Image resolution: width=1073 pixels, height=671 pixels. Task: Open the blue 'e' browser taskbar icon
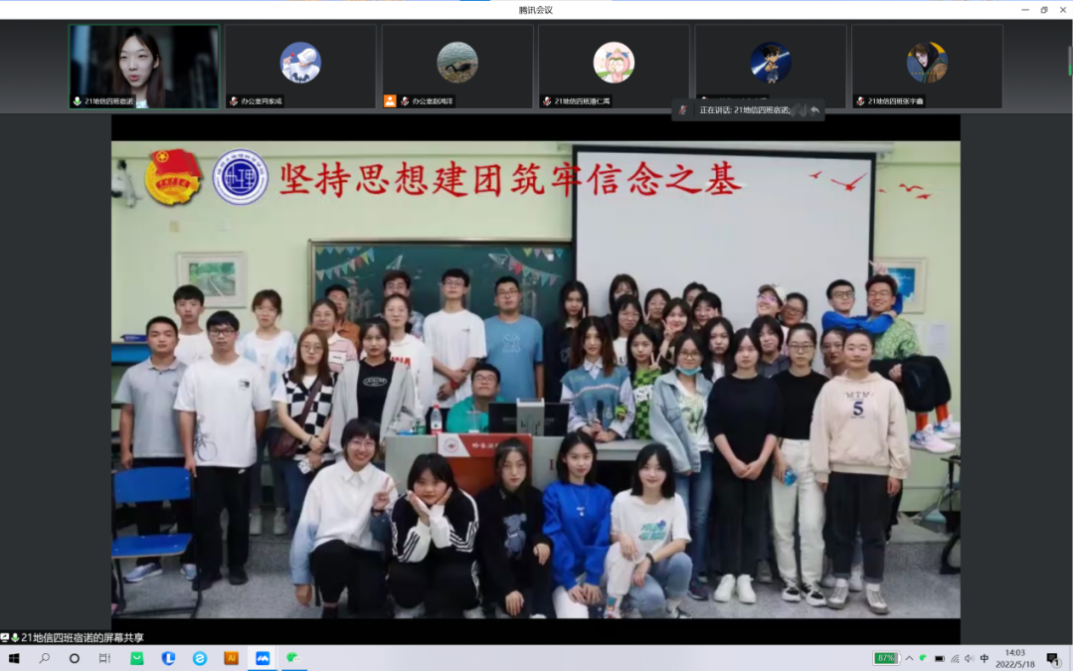coord(200,658)
